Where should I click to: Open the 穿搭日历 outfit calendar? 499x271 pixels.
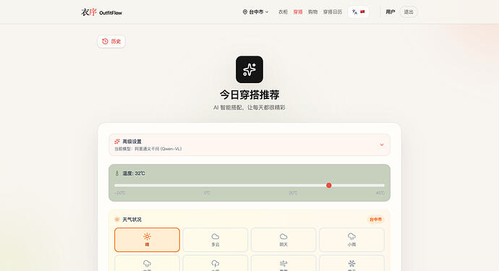333,12
